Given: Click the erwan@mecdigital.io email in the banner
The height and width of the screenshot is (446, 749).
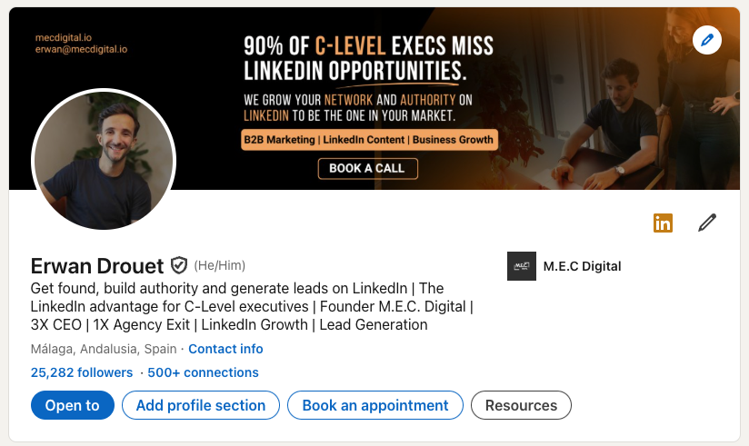Looking at the screenshot, I should 81,49.
